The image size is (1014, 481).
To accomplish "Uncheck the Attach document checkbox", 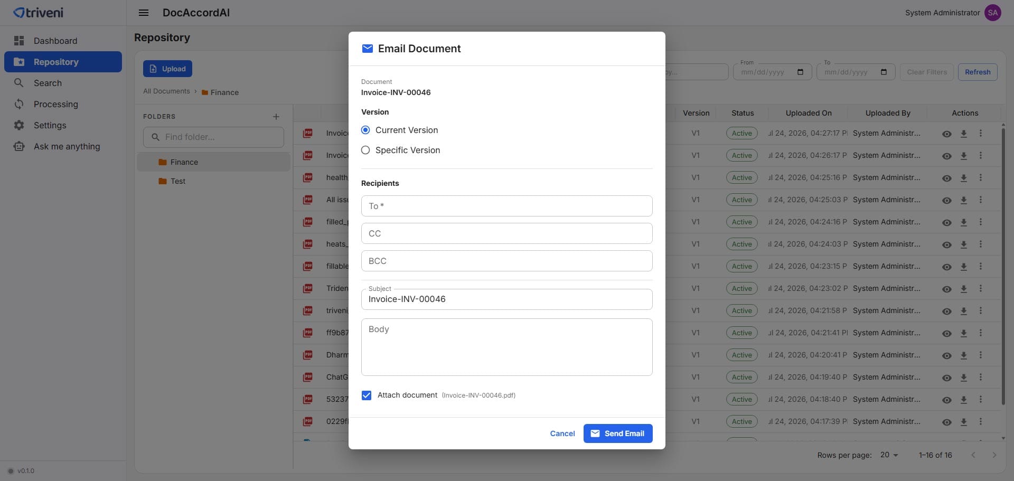I will coord(367,395).
